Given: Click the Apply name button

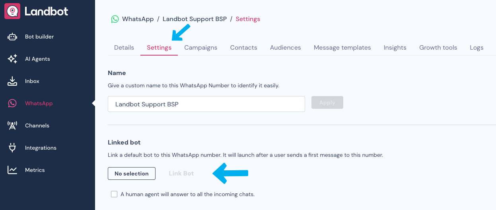Looking at the screenshot, I should pos(327,103).
